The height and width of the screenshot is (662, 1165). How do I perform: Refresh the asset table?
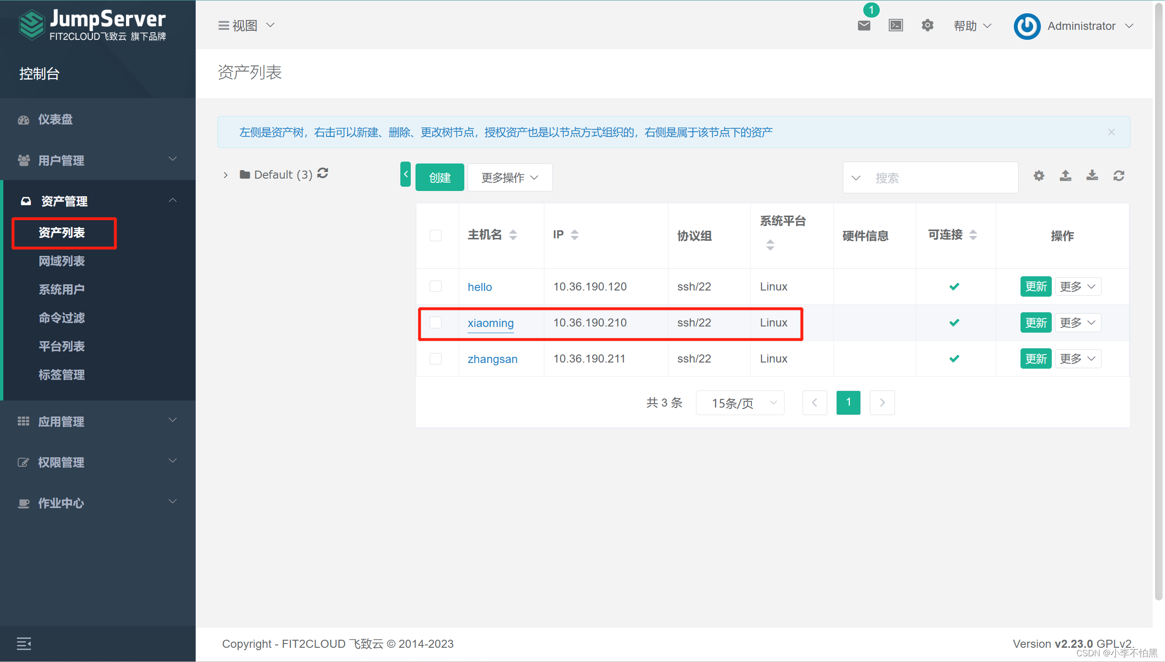tap(1119, 176)
